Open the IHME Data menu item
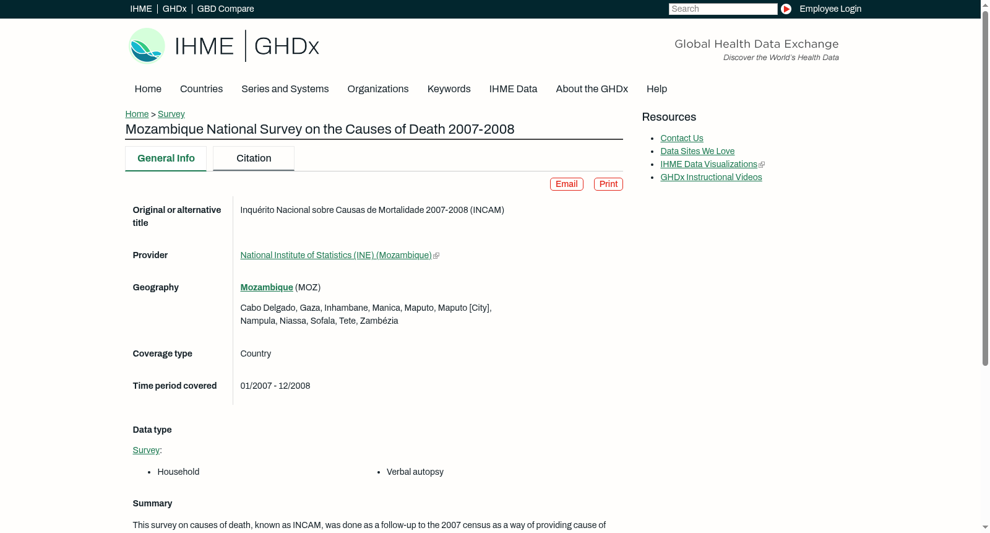Viewport: 990px width, 533px height. click(513, 89)
